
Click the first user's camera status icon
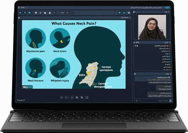[x=137, y=46]
